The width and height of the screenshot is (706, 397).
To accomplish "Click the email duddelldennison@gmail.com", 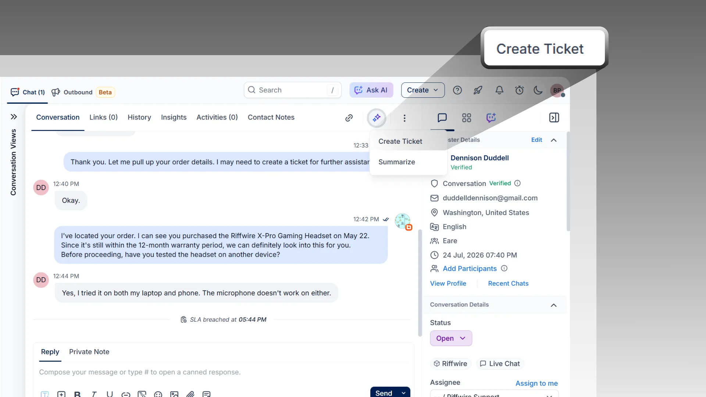I will (490, 198).
